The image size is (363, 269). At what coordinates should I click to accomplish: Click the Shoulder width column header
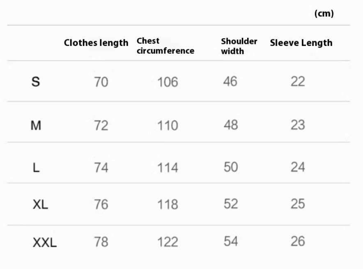point(239,46)
